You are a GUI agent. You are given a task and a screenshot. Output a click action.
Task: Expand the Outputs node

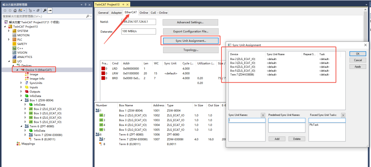coord(21,92)
